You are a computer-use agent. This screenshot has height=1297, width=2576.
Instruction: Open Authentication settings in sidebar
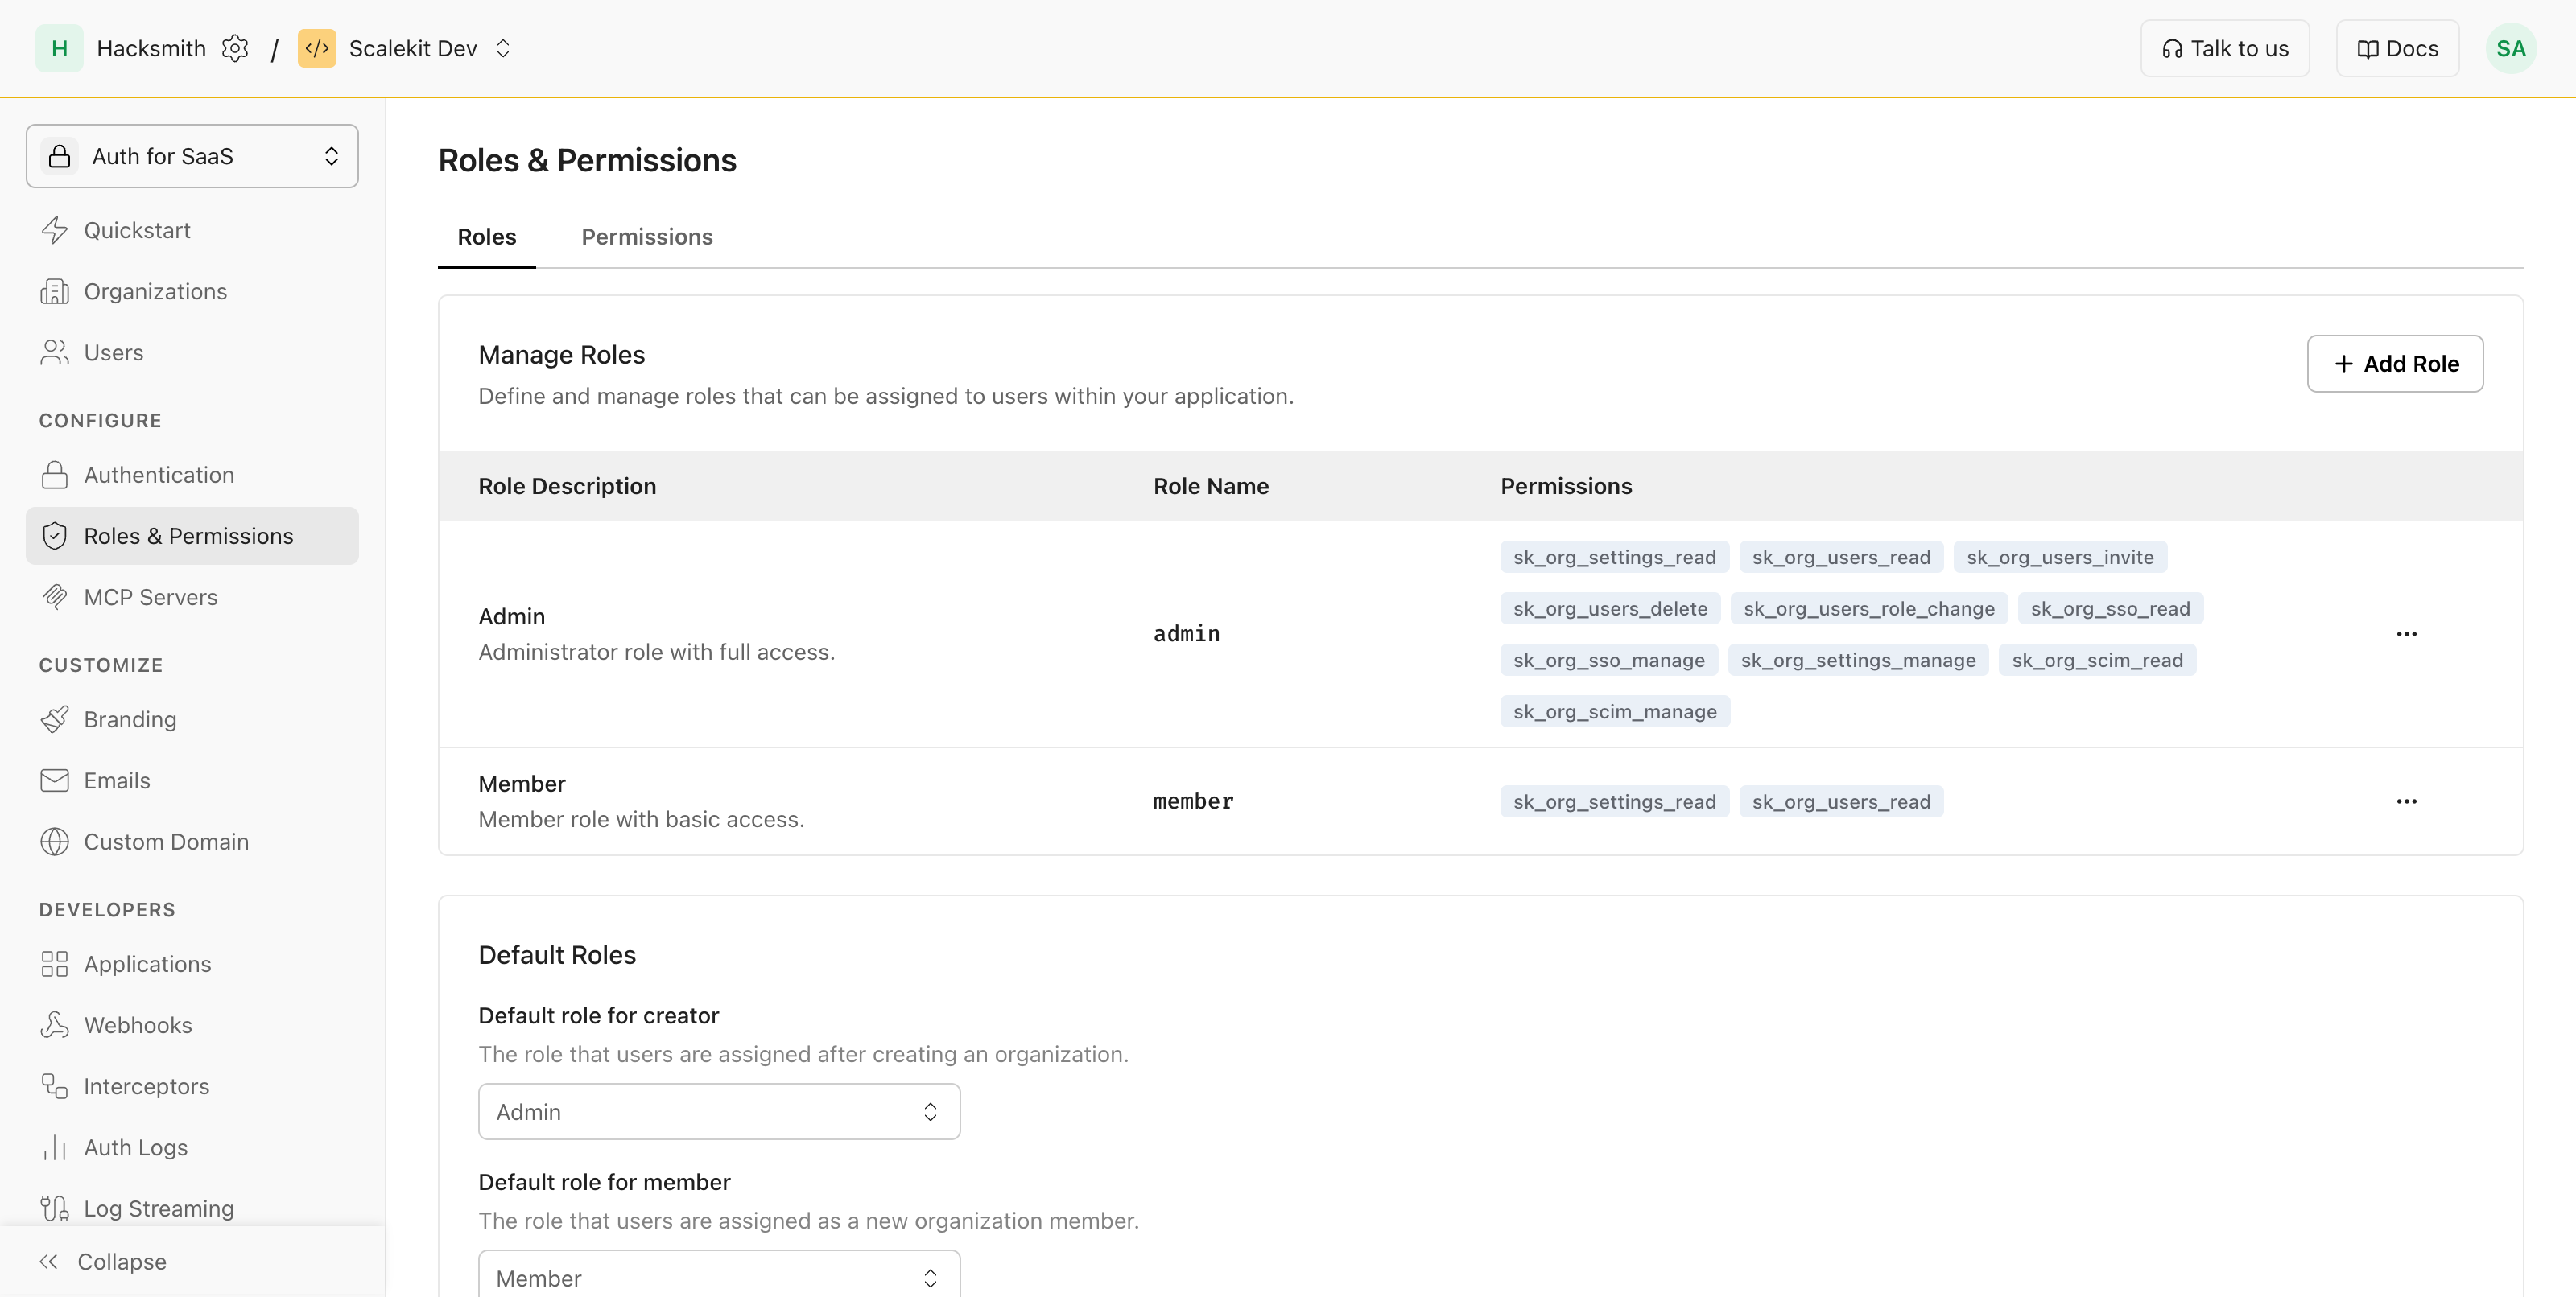coord(192,475)
